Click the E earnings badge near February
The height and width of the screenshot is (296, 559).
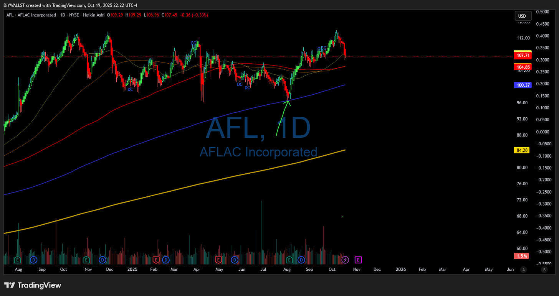[156, 260]
